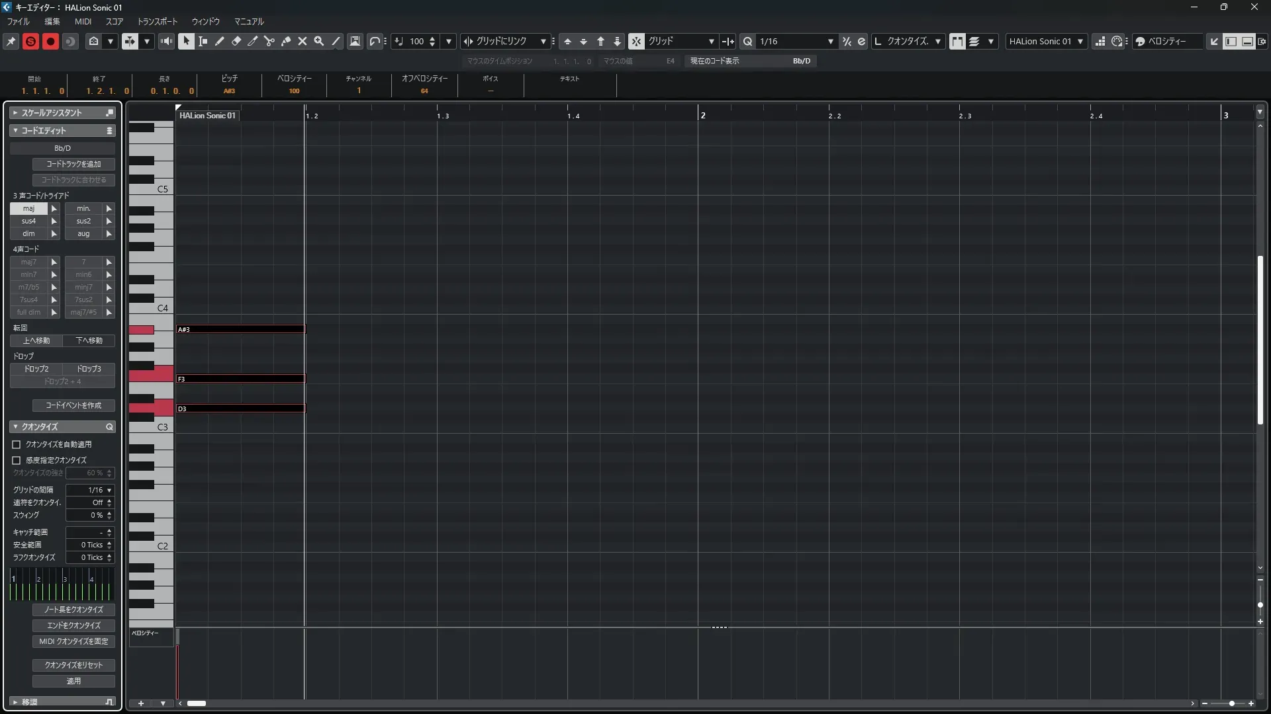Enable 感度指定クオンタイズ checkbox
This screenshot has width=1271, height=714.
(x=17, y=460)
